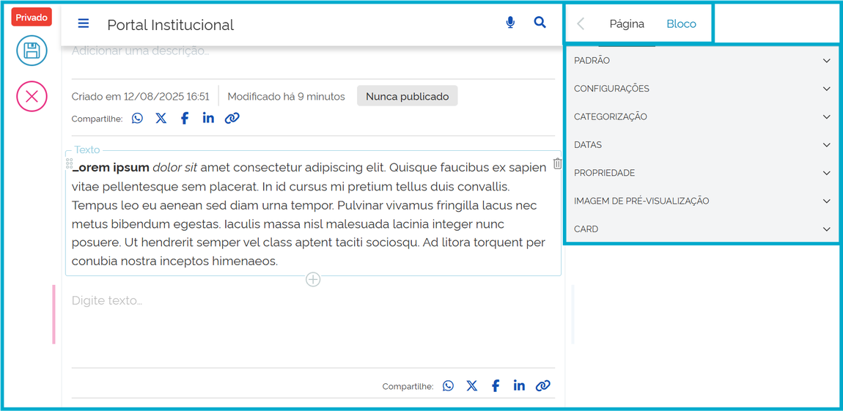Screen dimensions: 843x411
Task: Expand the CATEGORIZAÇÃO section
Action: (x=702, y=116)
